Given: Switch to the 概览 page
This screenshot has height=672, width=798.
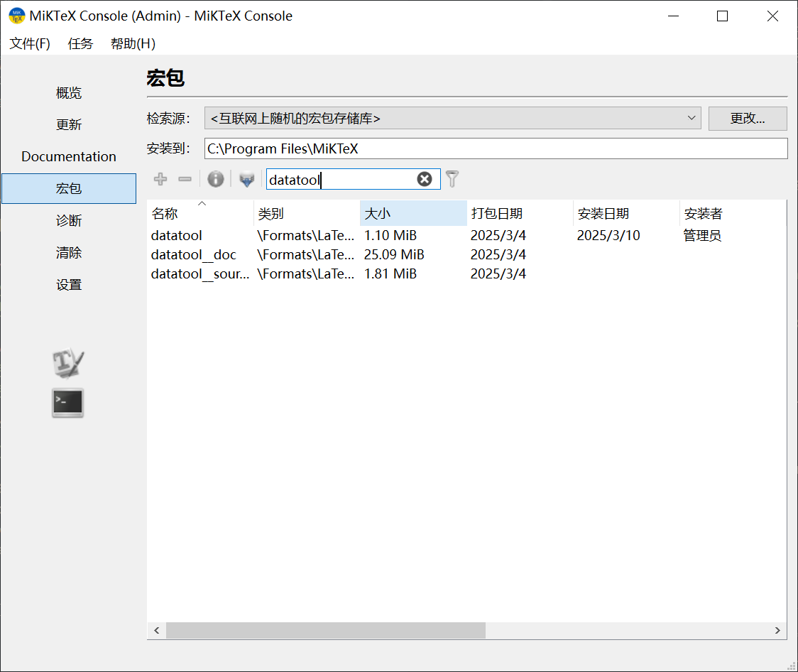Looking at the screenshot, I should [69, 92].
